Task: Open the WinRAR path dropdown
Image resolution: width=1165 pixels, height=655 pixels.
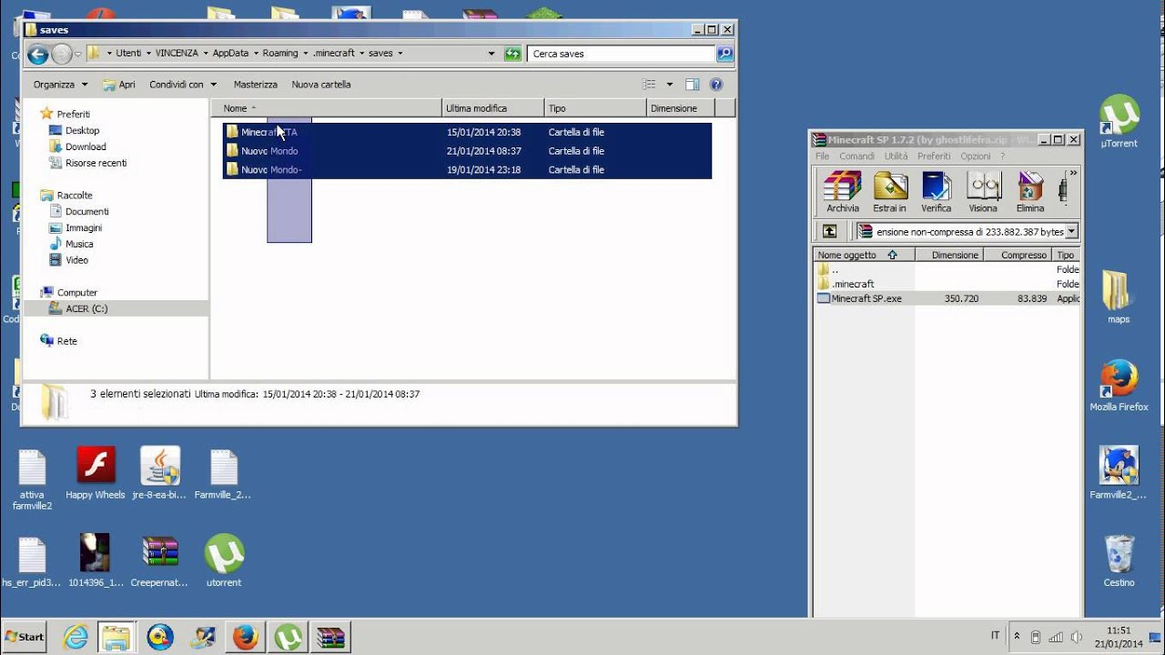Action: point(1071,232)
